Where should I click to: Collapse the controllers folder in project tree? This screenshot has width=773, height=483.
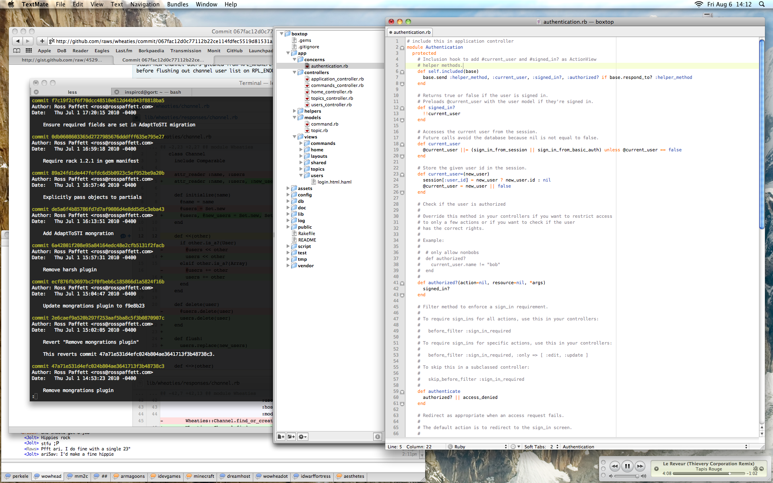295,72
